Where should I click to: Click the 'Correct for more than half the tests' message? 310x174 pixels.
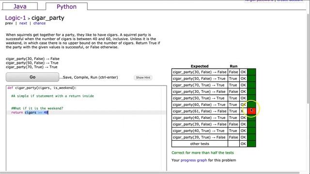[202, 153]
